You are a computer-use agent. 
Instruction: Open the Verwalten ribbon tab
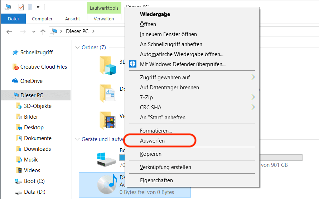pyautogui.click(x=104, y=19)
